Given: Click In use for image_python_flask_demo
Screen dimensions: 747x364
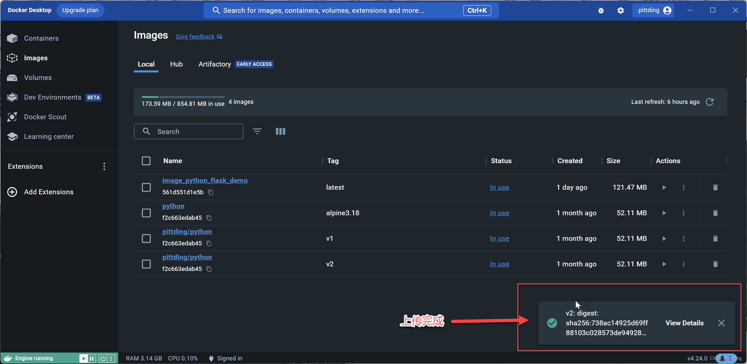Looking at the screenshot, I should pyautogui.click(x=500, y=187).
